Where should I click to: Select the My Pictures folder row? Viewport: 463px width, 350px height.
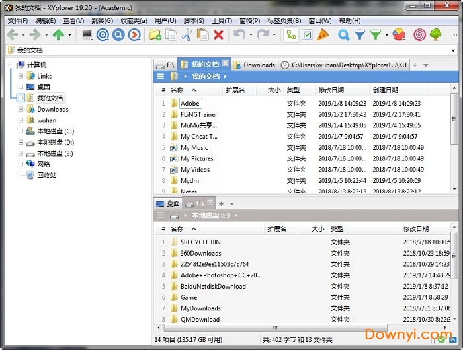303,158
